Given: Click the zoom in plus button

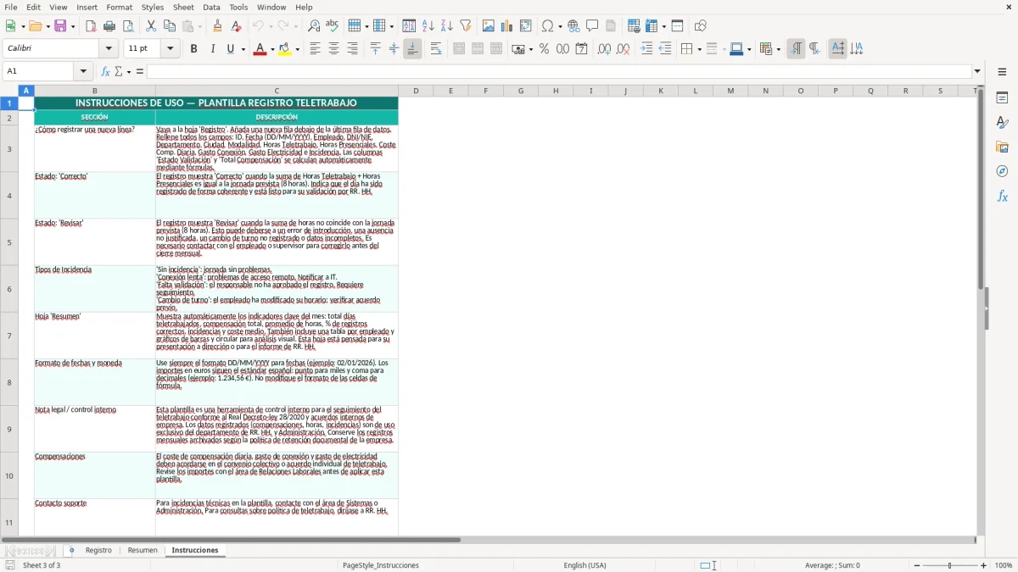Looking at the screenshot, I should (x=984, y=565).
